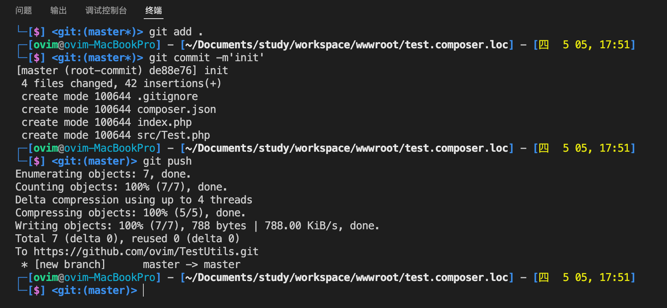Click the 'git push' command text
Viewport: 667px width, 308px height.
coord(167,161)
